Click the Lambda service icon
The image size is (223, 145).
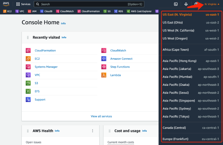(x=104, y=75)
